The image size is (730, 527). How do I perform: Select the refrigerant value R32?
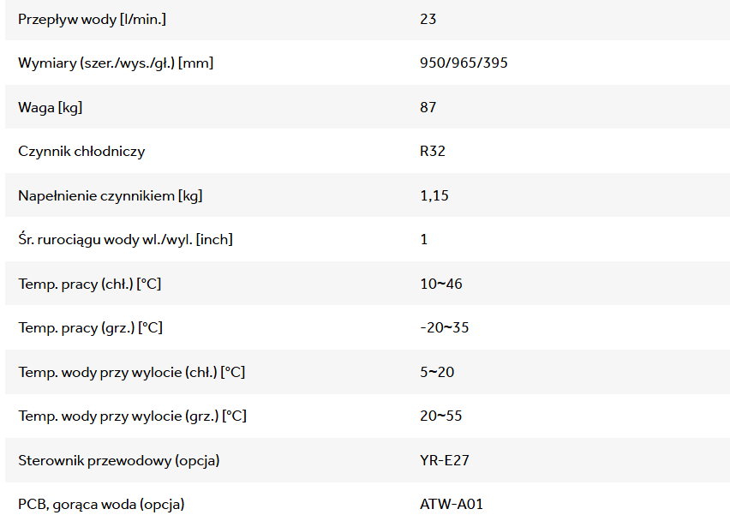[x=433, y=152]
